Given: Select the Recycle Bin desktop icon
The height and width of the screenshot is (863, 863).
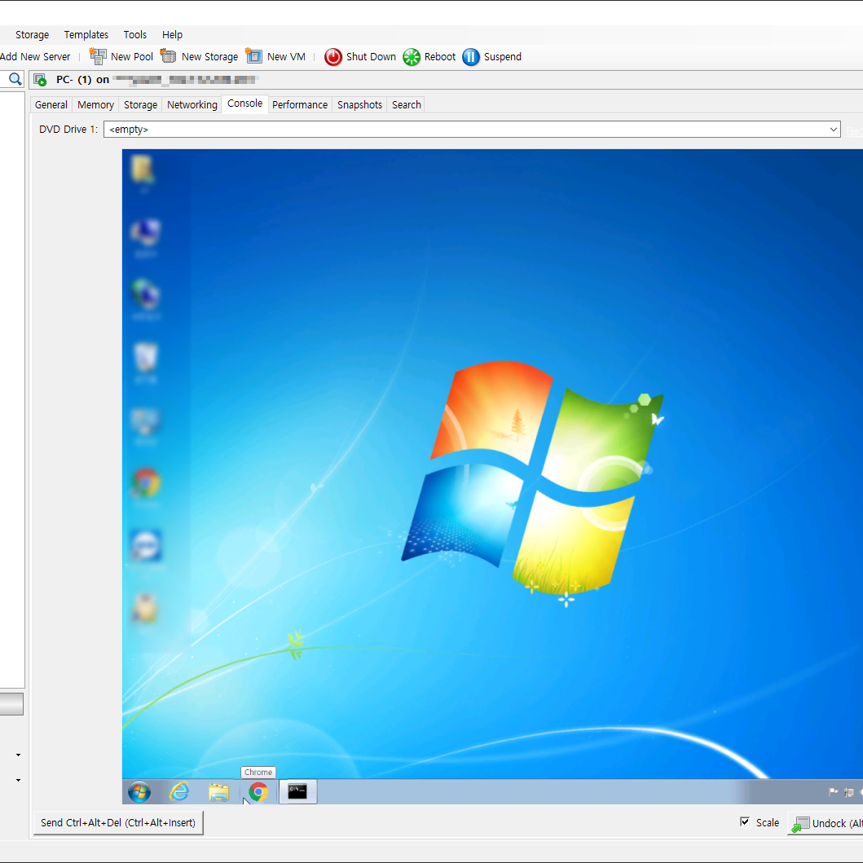Looking at the screenshot, I should click(x=146, y=360).
